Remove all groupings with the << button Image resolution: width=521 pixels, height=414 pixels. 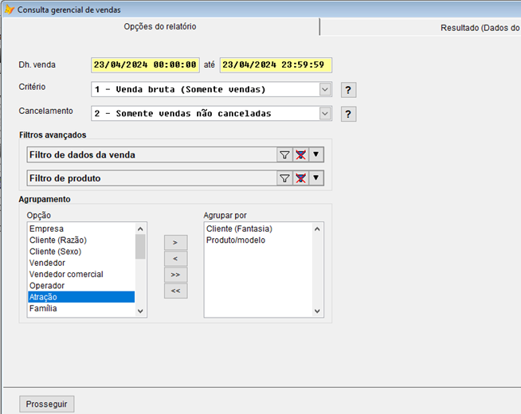click(175, 291)
